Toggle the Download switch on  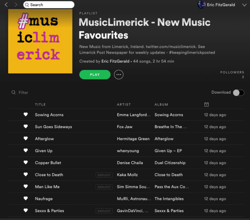[239, 93]
